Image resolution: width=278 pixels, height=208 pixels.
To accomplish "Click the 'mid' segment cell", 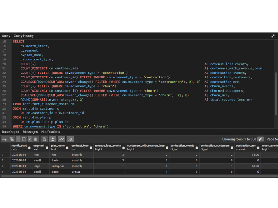I will (41, 155).
